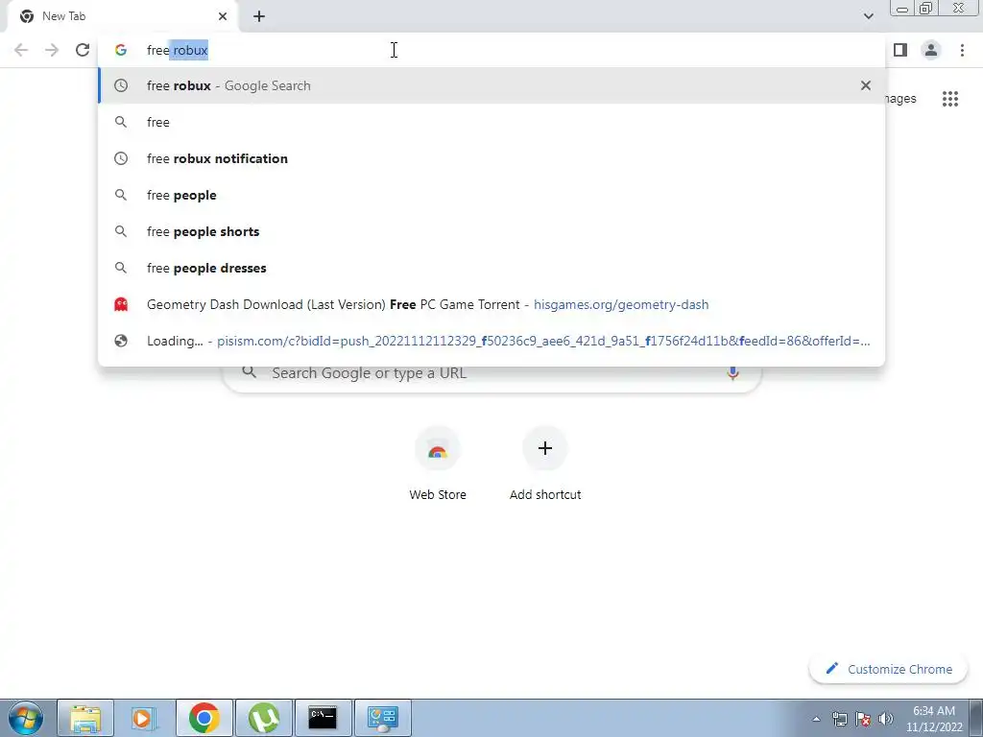
Task: Open the Google apps grid
Action: coord(949,99)
